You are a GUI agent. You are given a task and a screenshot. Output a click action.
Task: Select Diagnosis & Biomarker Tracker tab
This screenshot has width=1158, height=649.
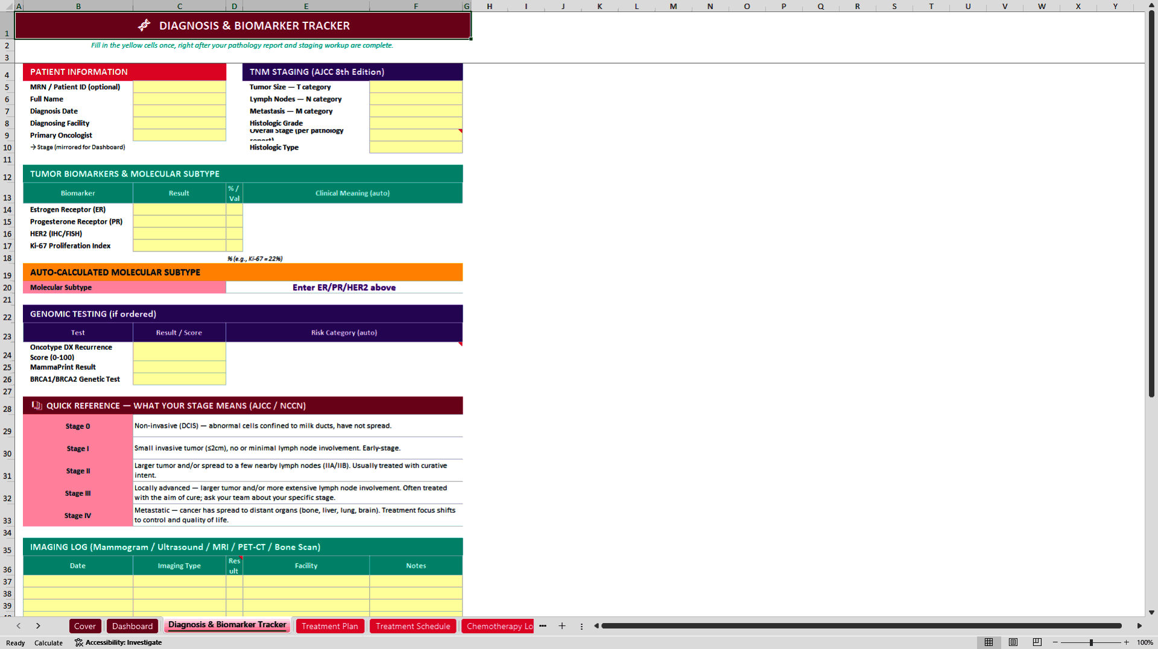pos(227,625)
